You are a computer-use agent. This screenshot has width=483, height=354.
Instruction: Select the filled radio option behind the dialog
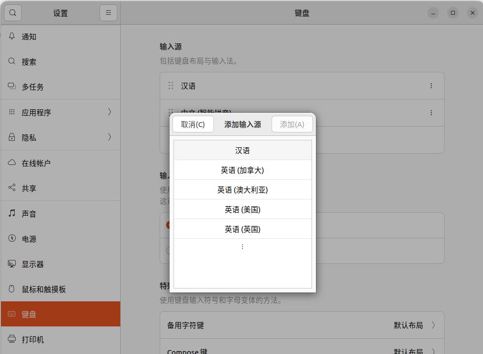168,225
